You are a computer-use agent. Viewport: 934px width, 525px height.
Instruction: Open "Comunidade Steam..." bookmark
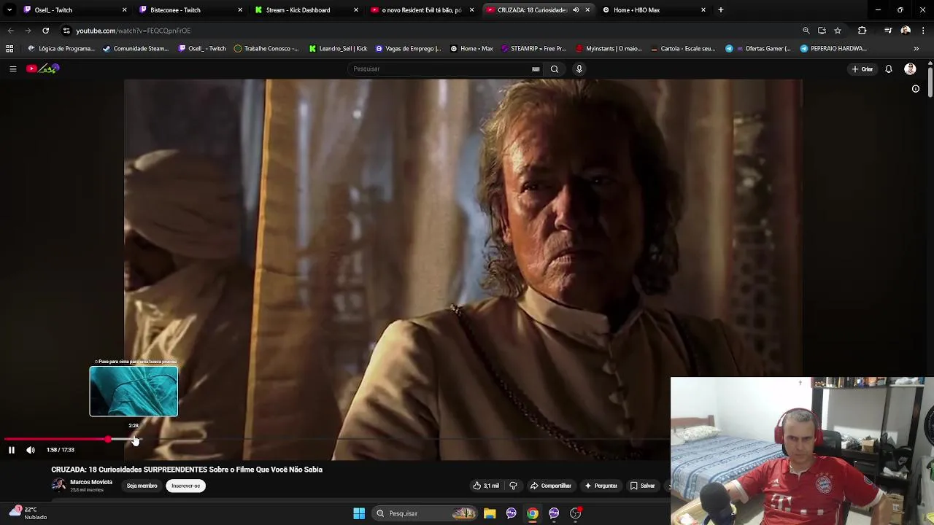[x=136, y=49]
